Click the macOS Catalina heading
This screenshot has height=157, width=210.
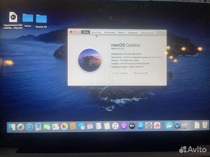click(x=126, y=45)
